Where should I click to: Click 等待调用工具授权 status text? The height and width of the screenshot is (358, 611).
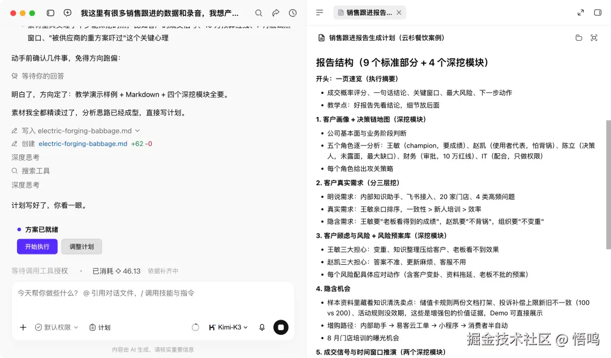pyautogui.click(x=40, y=271)
